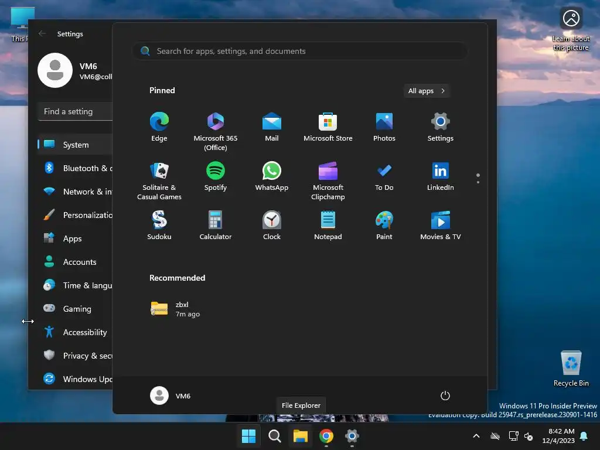
Task: Launch WhatsApp from pinned apps
Action: pos(272,176)
